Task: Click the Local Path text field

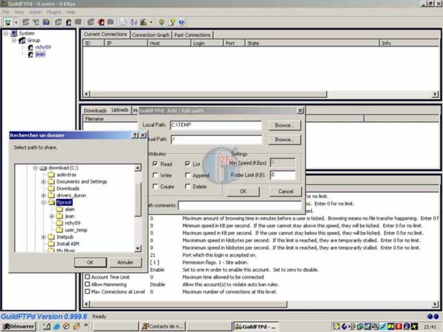Action: pyautogui.click(x=216, y=125)
